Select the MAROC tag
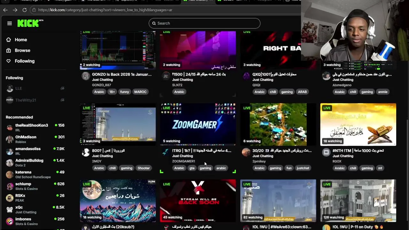This screenshot has height=230, width=409. tap(140, 92)
